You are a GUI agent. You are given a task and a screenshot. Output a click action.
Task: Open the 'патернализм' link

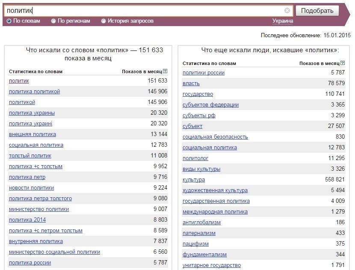coord(199,233)
